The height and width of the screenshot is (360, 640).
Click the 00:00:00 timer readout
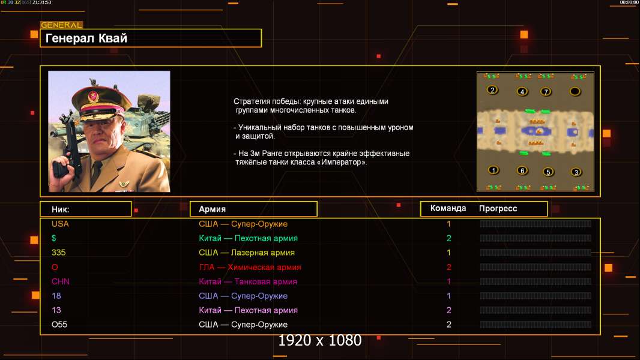629,2
